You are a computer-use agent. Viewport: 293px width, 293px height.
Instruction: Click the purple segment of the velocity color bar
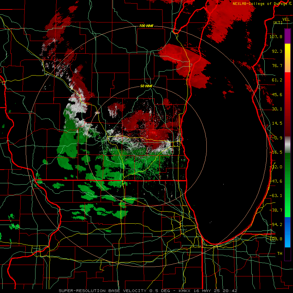(x=287, y=36)
